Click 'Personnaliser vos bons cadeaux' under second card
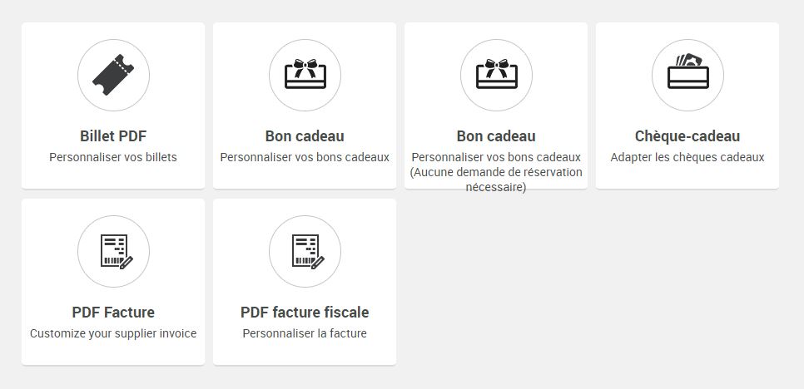This screenshot has width=804, height=389. 305,157
